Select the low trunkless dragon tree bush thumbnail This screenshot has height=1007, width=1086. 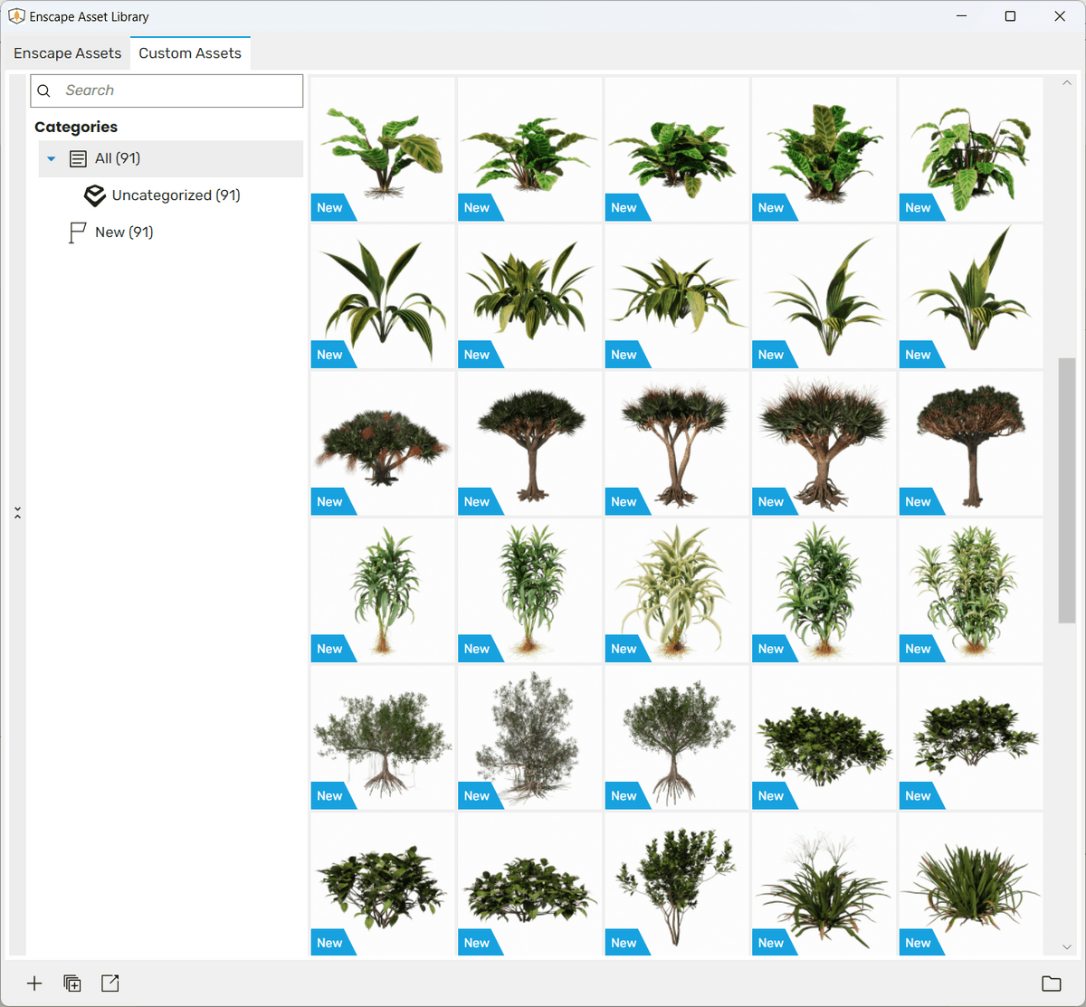coord(382,443)
